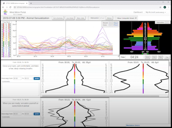Click the Smooth plus button
Image resolution: width=172 pixels, height=128 pixels.
(109, 23)
